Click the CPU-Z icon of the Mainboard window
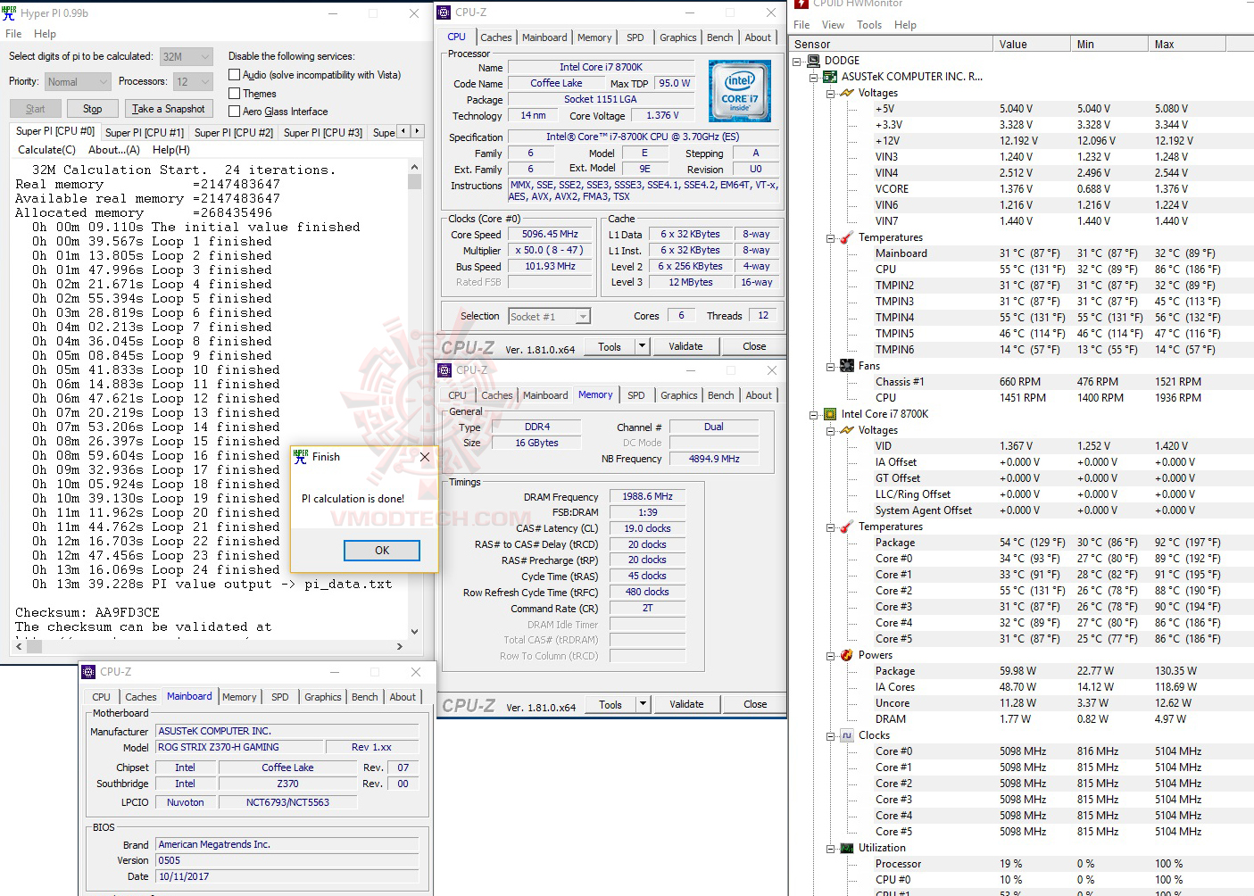Viewport: 1254px width, 896px height. click(88, 672)
